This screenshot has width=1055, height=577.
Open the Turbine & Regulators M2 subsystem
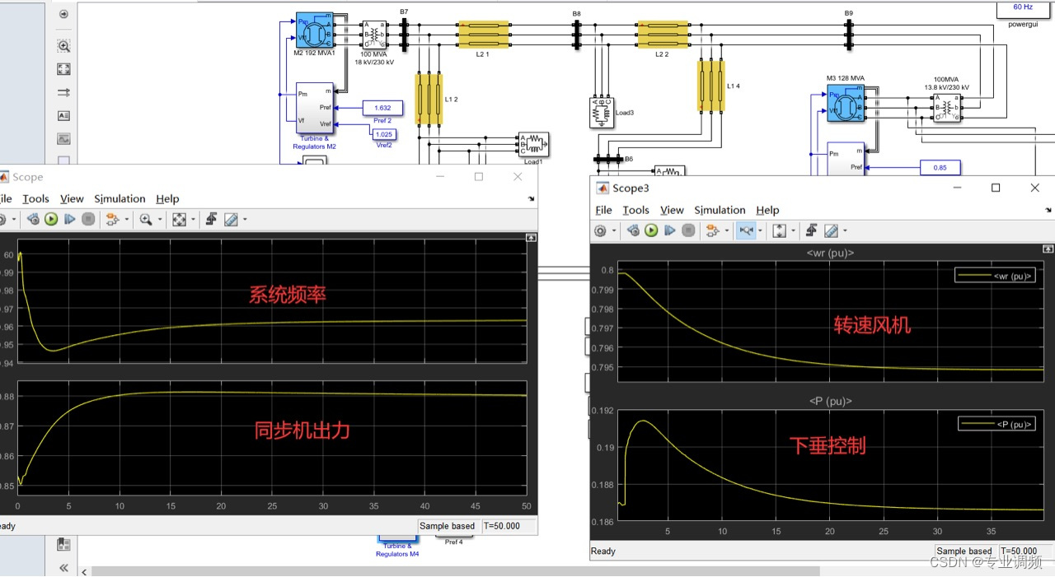coord(316,107)
